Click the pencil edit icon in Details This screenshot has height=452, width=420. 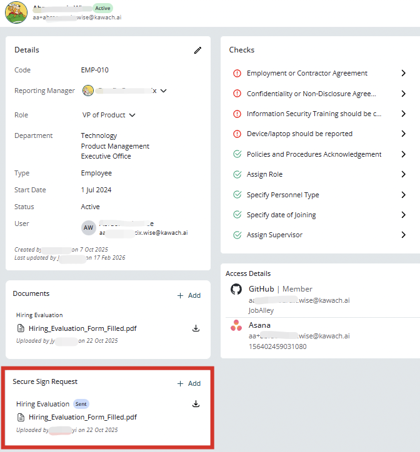pyautogui.click(x=197, y=50)
